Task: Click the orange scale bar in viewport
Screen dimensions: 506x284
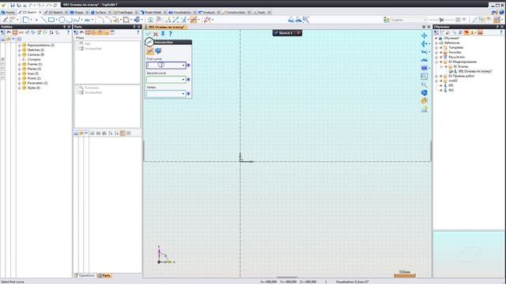Action: [405, 275]
